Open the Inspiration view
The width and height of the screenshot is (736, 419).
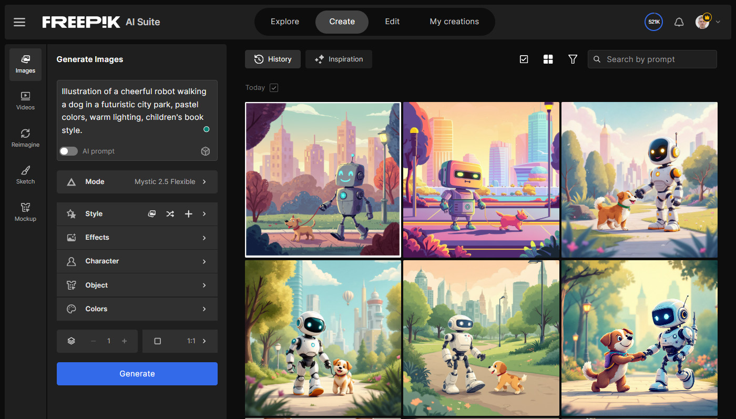pos(339,59)
